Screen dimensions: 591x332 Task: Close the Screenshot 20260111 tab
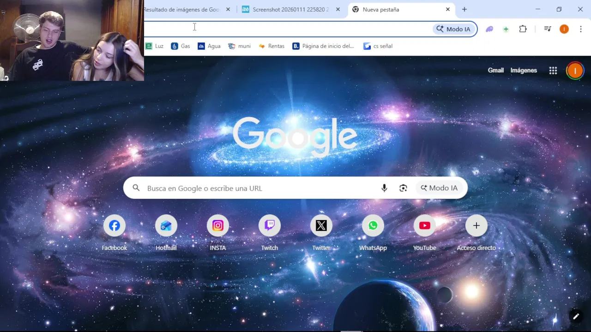coord(338,9)
